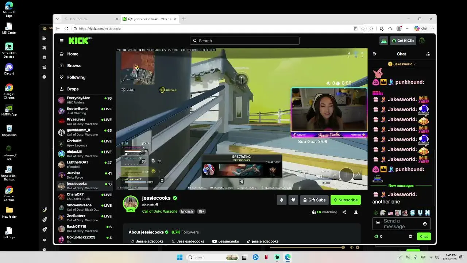Switch to the 'kick - Search' browser tab
This screenshot has width=467, height=263.
coord(91,19)
